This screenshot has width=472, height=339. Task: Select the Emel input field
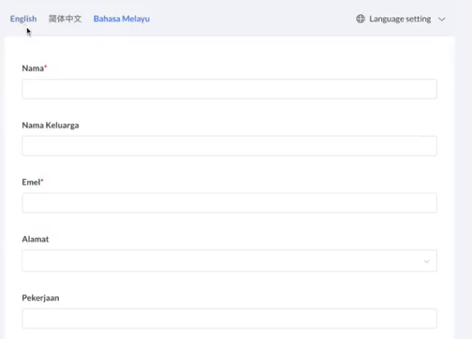229,203
